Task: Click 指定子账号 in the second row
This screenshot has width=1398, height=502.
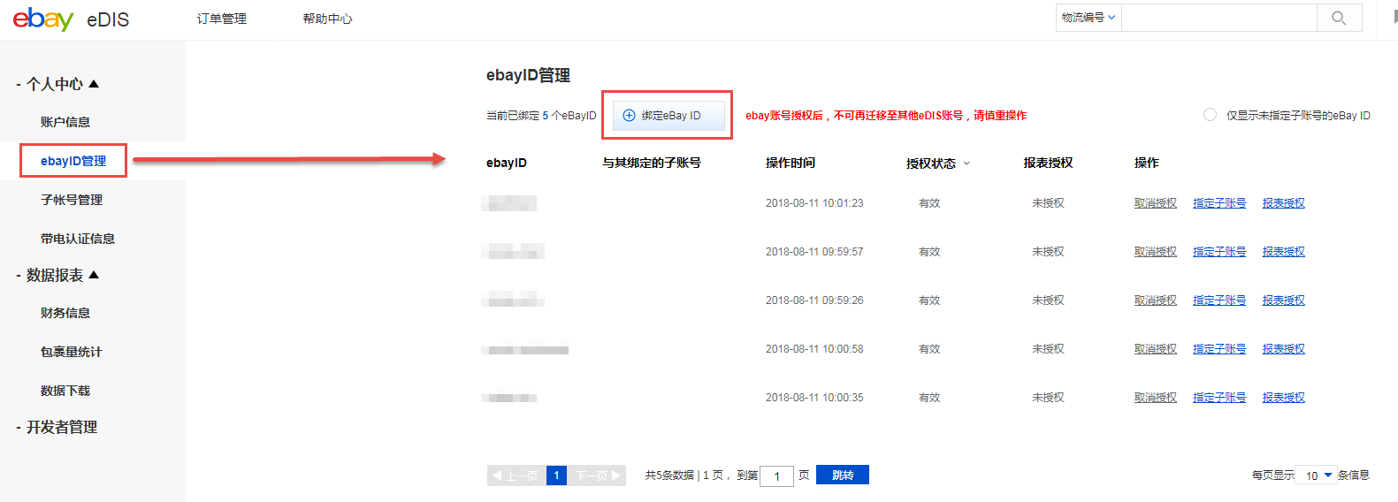Action: pyautogui.click(x=1218, y=252)
